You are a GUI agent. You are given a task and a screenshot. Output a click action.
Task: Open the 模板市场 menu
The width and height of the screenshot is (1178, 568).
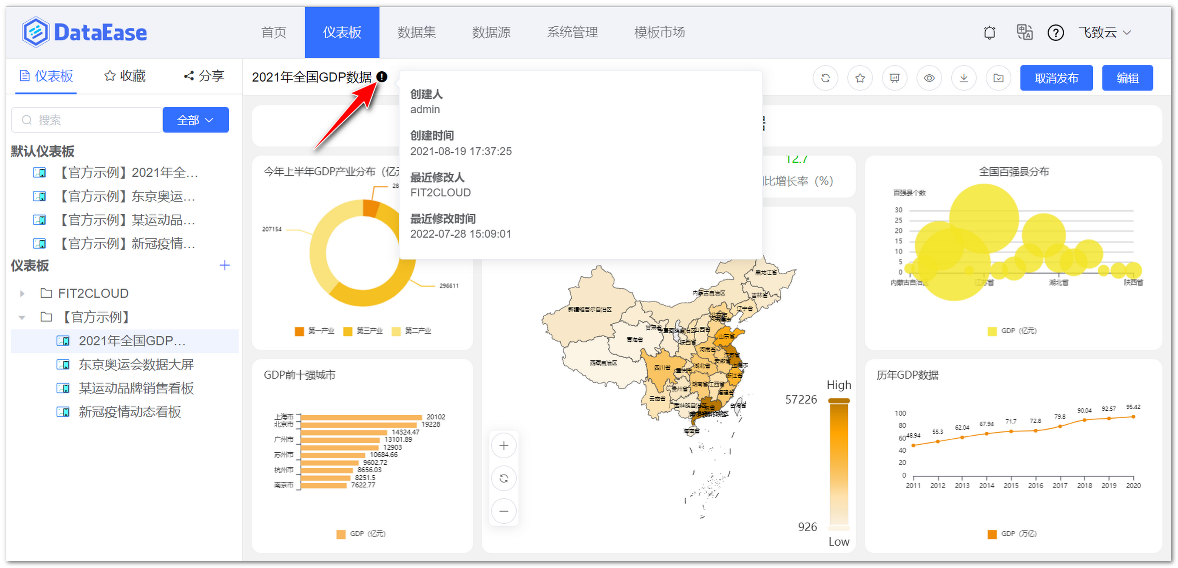click(x=660, y=32)
